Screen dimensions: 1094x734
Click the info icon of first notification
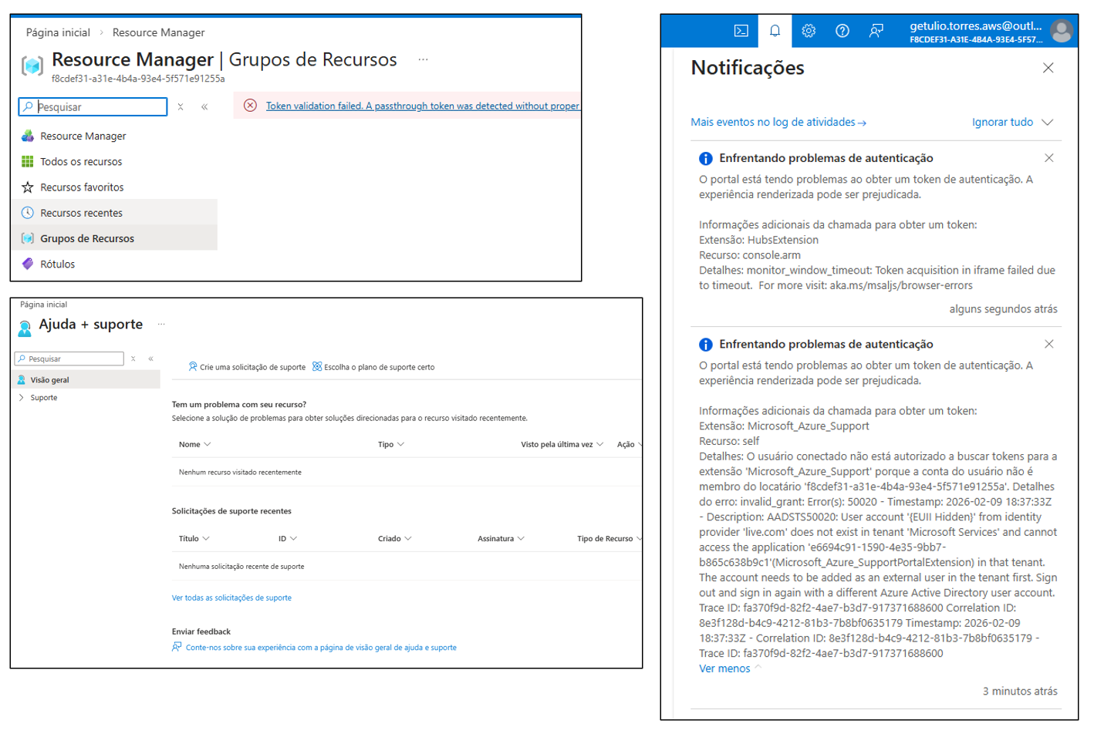click(x=705, y=158)
